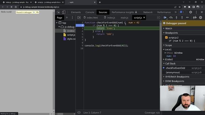Resume script execution in debugger sidebar
Viewport: 205px width, 115px height.
[165, 18]
